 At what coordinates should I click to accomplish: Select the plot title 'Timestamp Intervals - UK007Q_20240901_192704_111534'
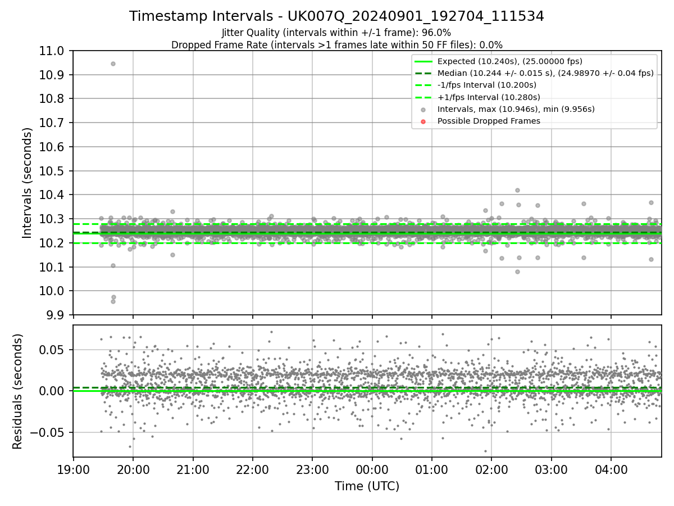[x=336, y=16]
